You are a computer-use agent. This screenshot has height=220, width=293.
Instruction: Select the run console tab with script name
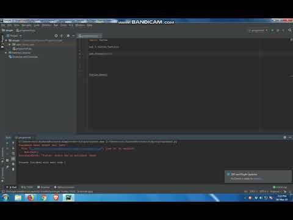(24, 137)
